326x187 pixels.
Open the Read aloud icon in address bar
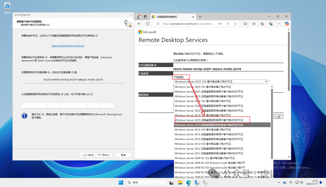228,24
